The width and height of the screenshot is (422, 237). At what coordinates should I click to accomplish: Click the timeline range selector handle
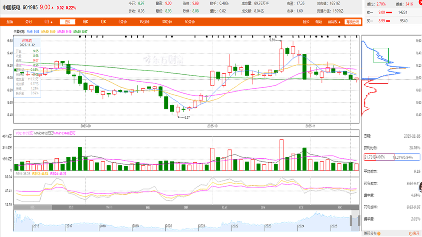click(351, 221)
